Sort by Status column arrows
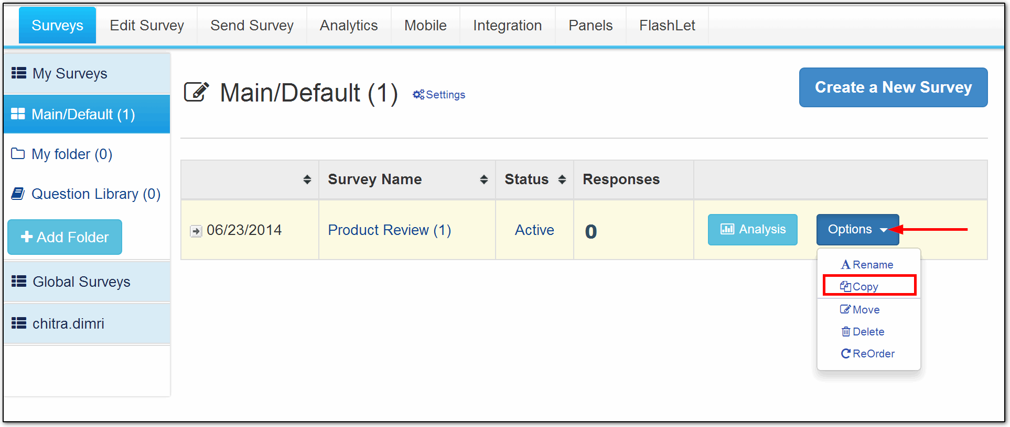Image resolution: width=1010 pixels, height=427 pixels. click(x=562, y=179)
